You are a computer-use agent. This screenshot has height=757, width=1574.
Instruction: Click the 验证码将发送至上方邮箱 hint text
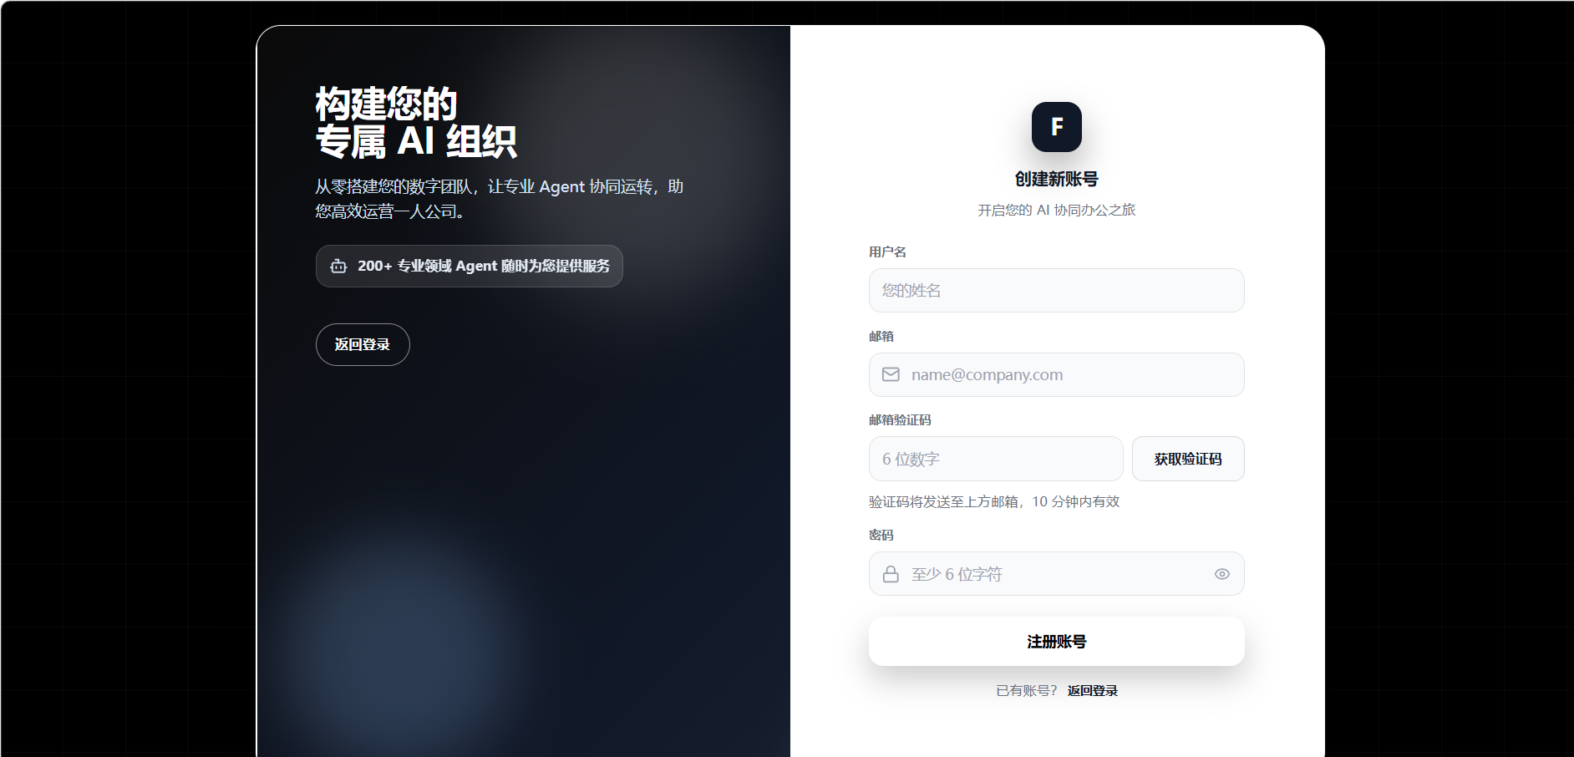tap(994, 502)
